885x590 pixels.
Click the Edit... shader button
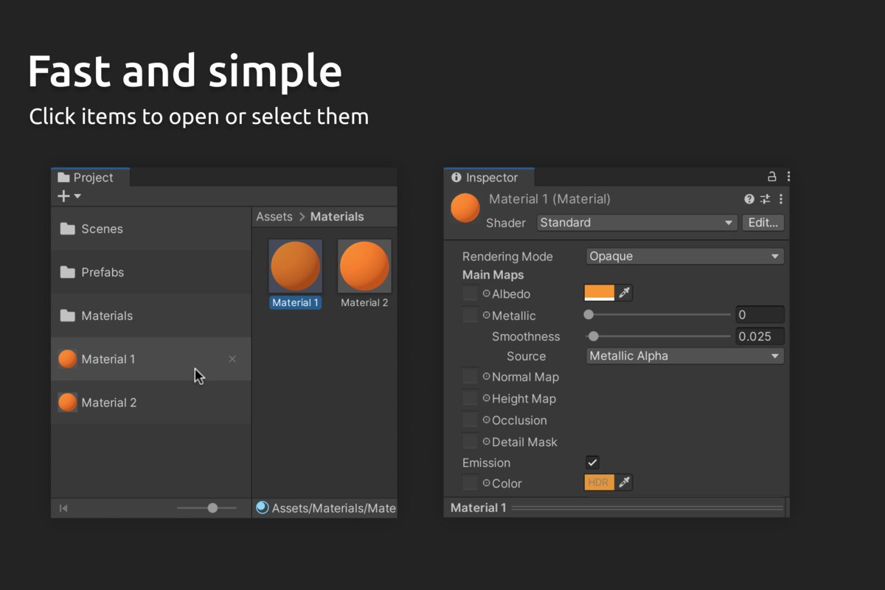click(x=763, y=223)
